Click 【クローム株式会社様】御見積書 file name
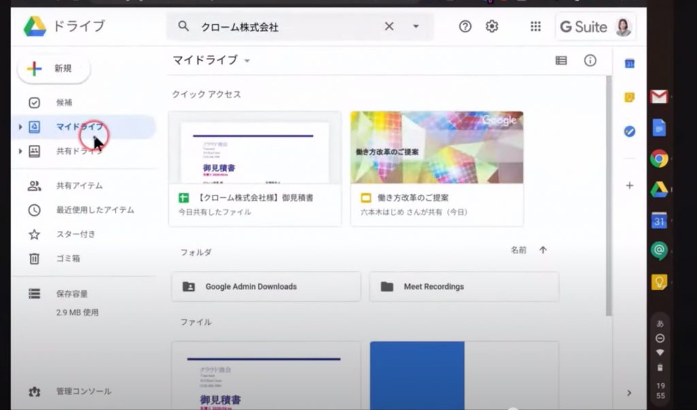Image resolution: width=697 pixels, height=410 pixels. (x=255, y=198)
